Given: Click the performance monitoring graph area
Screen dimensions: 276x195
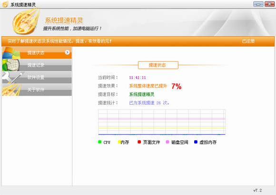Looking at the screenshot, I should 162,122.
